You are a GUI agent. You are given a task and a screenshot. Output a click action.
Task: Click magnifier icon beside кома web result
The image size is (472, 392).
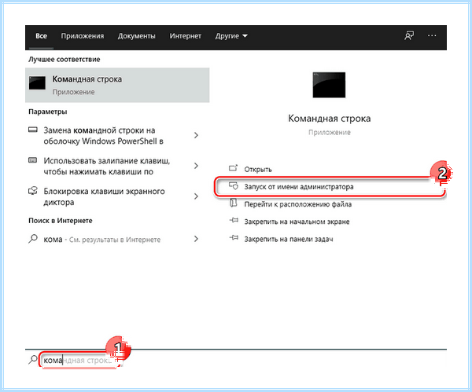(x=33, y=239)
